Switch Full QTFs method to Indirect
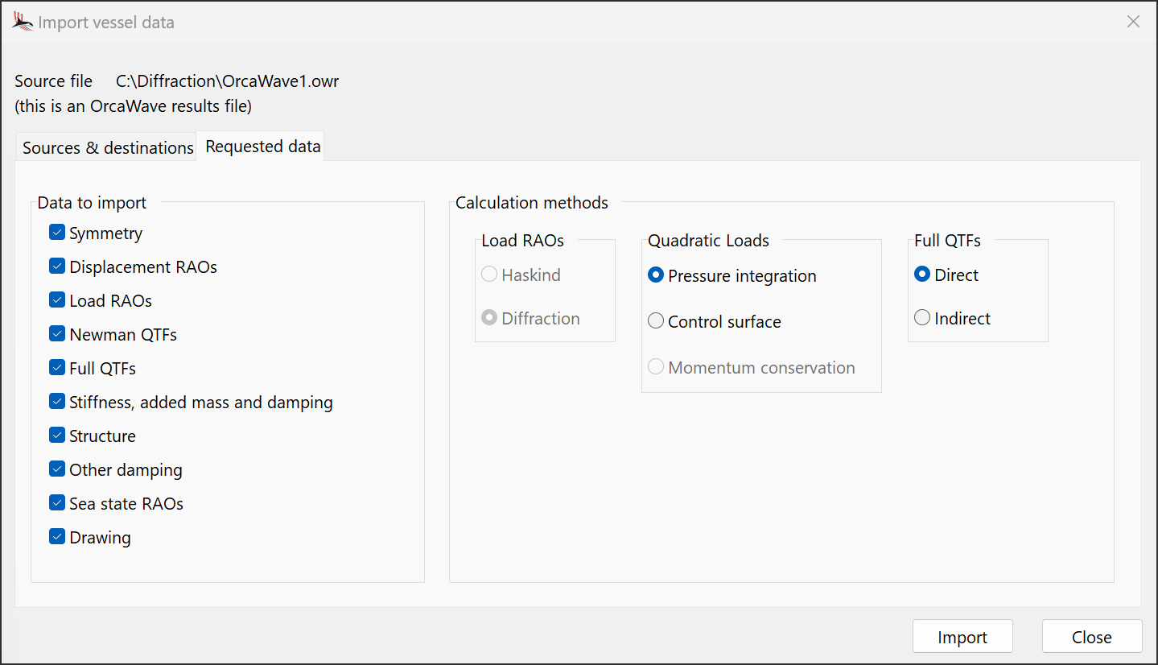Viewport: 1158px width, 665px height. (x=922, y=318)
